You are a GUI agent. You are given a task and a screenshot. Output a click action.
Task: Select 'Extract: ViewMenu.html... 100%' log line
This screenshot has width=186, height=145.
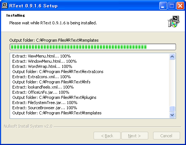click(x=41, y=56)
